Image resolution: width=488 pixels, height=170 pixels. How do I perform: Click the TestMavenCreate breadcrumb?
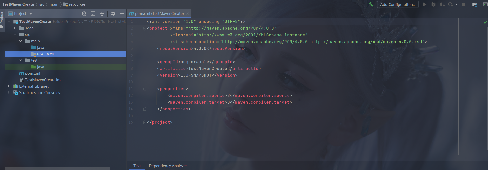click(18, 4)
